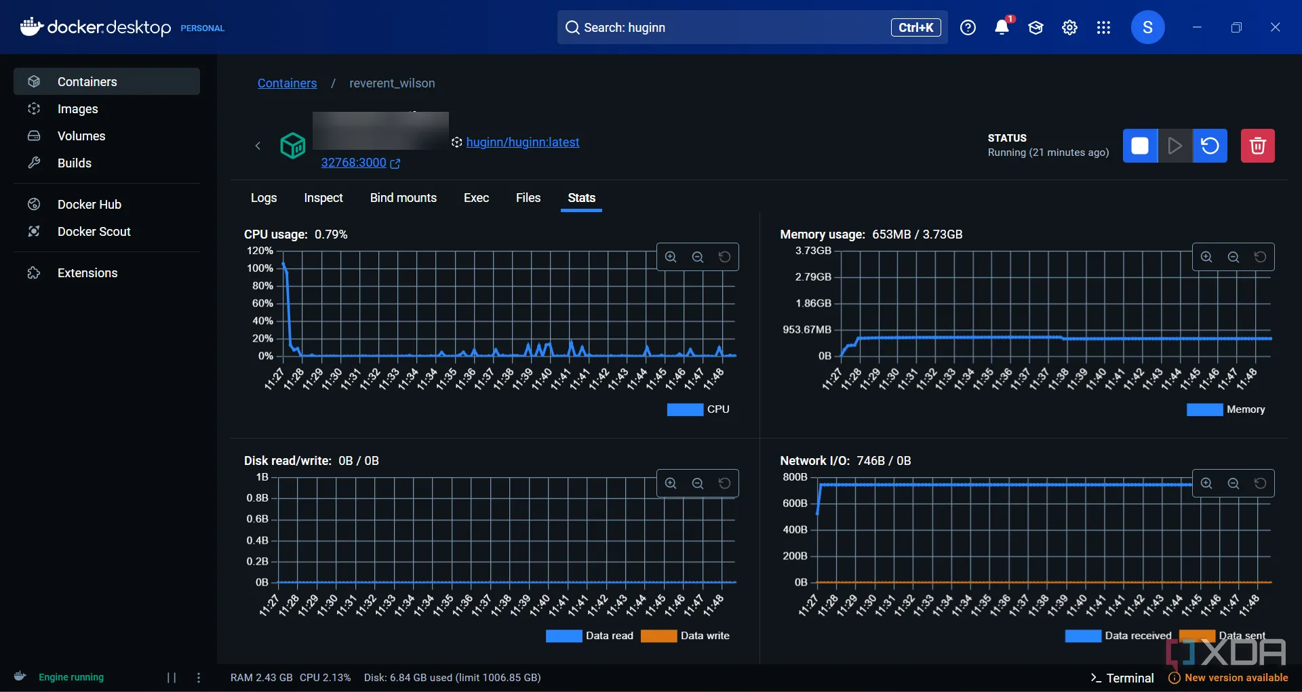The image size is (1302, 692).
Task: Open port link 32768:3000
Action: [361, 163]
